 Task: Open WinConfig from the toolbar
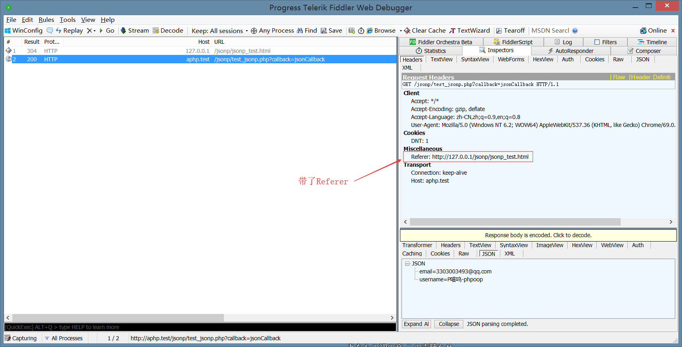click(24, 31)
